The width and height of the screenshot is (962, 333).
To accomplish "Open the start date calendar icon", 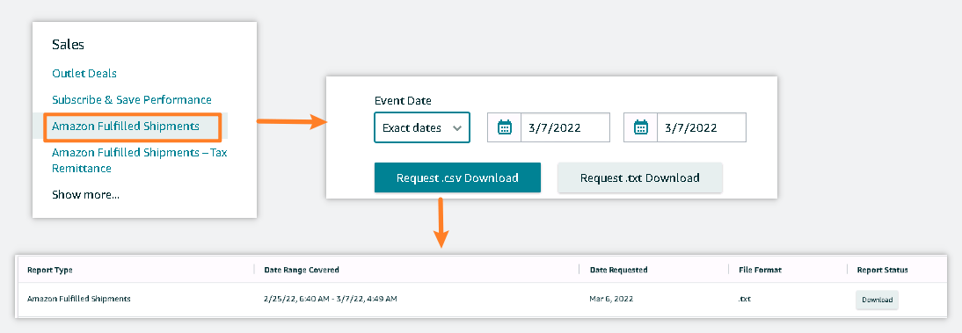I will point(505,127).
